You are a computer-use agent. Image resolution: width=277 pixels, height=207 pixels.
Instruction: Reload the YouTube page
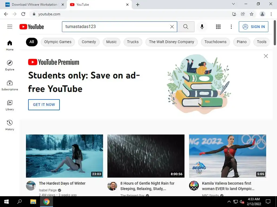[x=23, y=14]
